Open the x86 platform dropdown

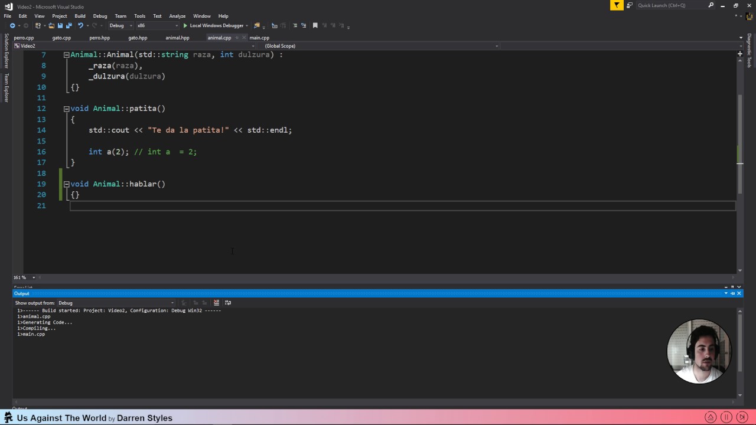[157, 25]
